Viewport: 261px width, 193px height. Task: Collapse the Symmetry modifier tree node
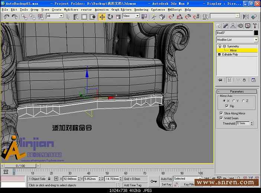pyautogui.click(x=224, y=46)
